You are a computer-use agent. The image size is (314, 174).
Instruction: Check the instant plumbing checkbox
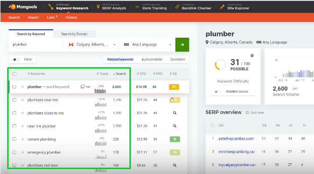point(14,139)
